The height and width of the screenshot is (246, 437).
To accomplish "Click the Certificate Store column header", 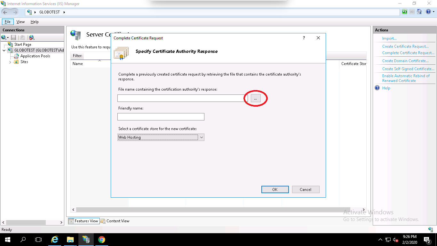I will tap(354, 64).
